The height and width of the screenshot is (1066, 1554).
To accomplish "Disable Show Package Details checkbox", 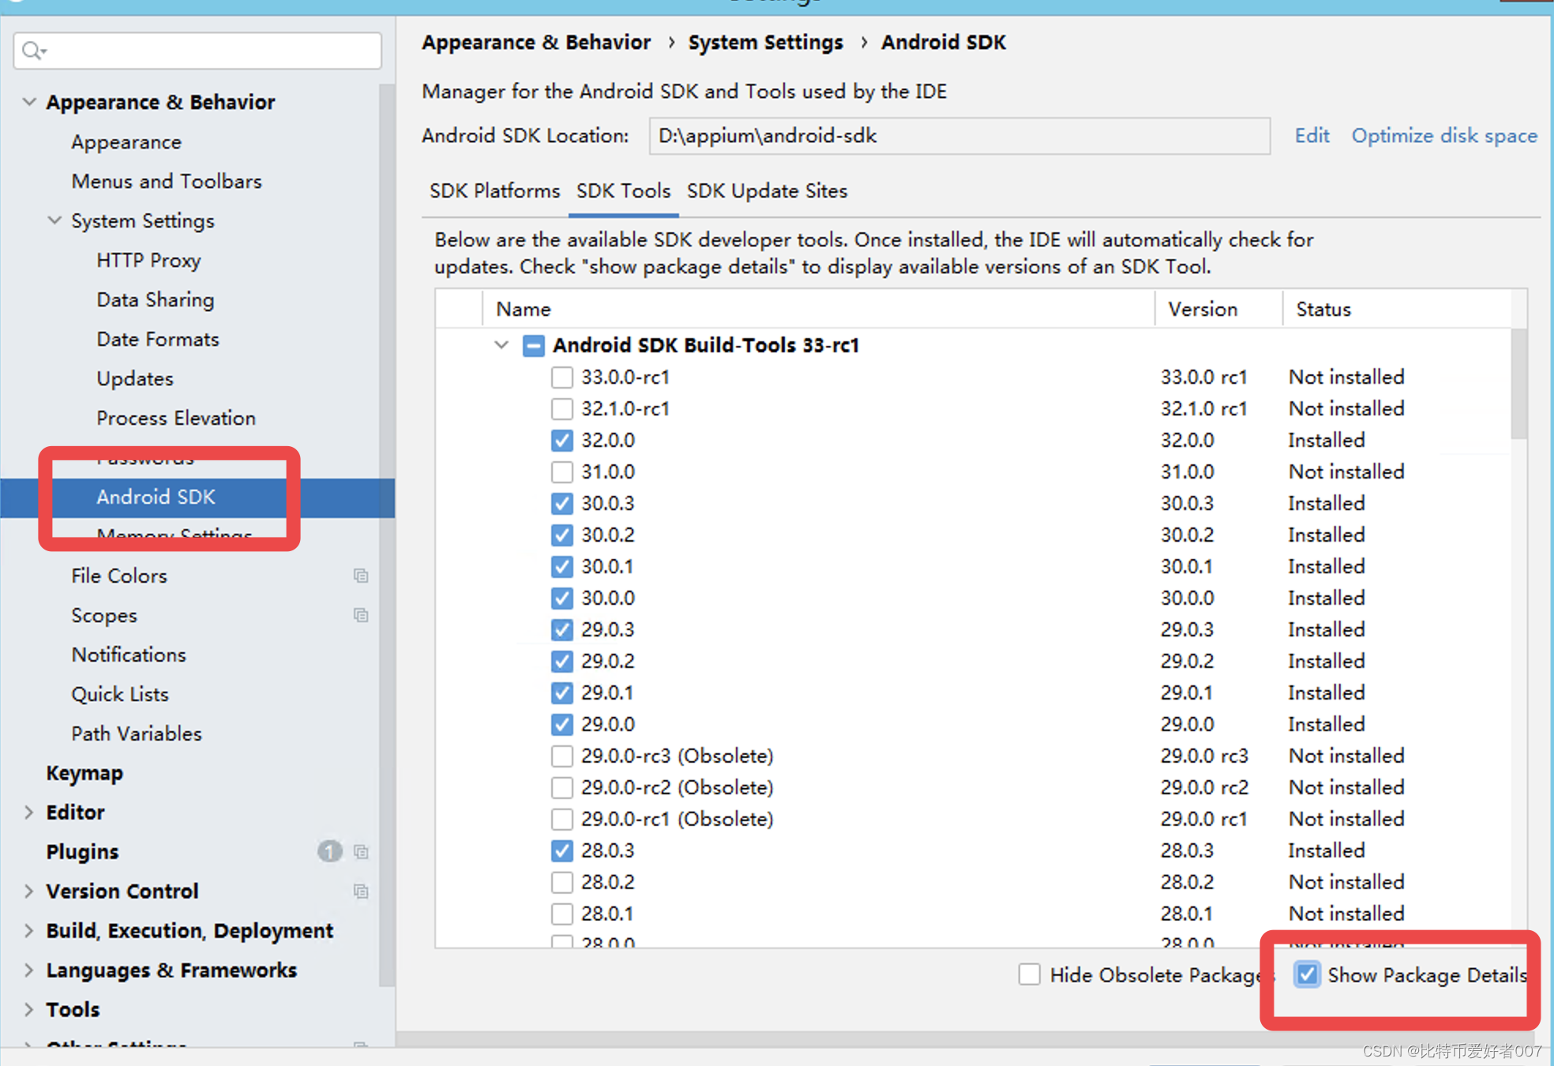I will pyautogui.click(x=1307, y=974).
